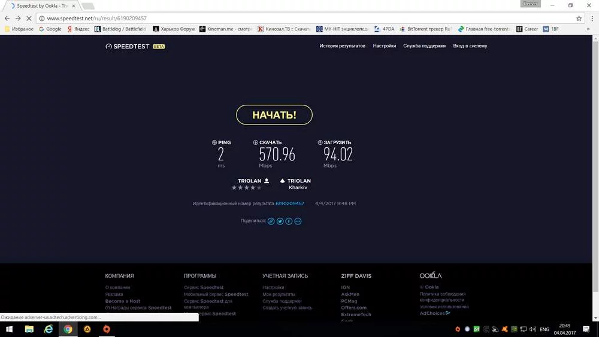Share the result via Facebook icon
599x337 pixels.
click(289, 221)
